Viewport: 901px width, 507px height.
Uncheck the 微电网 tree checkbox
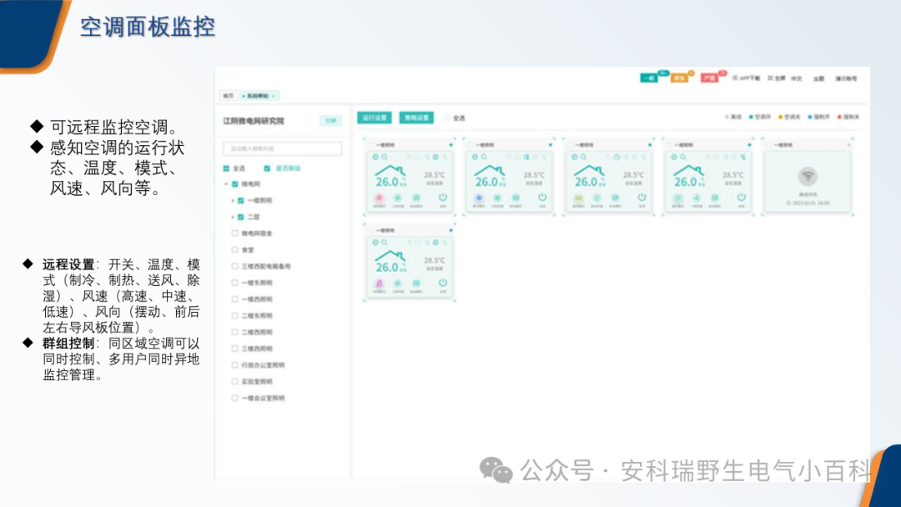[234, 184]
